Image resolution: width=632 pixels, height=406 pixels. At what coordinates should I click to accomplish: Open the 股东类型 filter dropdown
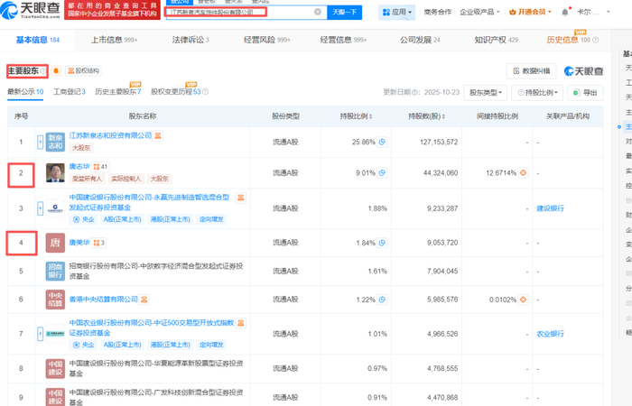tap(484, 92)
